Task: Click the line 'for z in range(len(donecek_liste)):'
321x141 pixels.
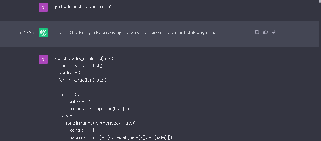Action: tap(101, 123)
